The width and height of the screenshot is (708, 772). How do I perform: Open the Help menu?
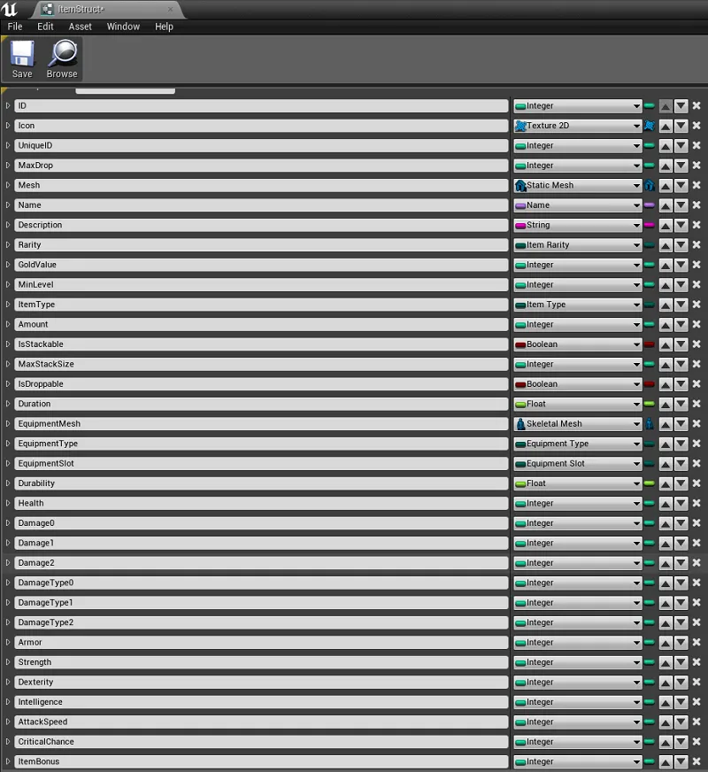point(164,27)
